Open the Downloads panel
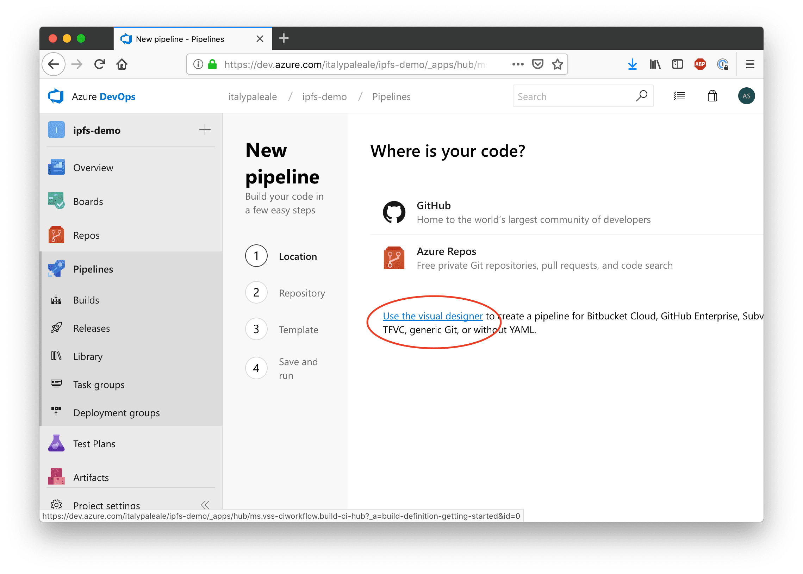The height and width of the screenshot is (574, 803). pyautogui.click(x=632, y=64)
